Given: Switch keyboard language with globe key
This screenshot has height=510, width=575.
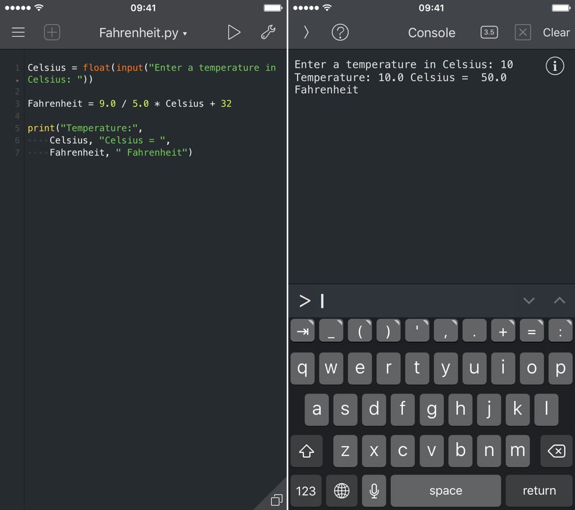Looking at the screenshot, I should point(341,490).
